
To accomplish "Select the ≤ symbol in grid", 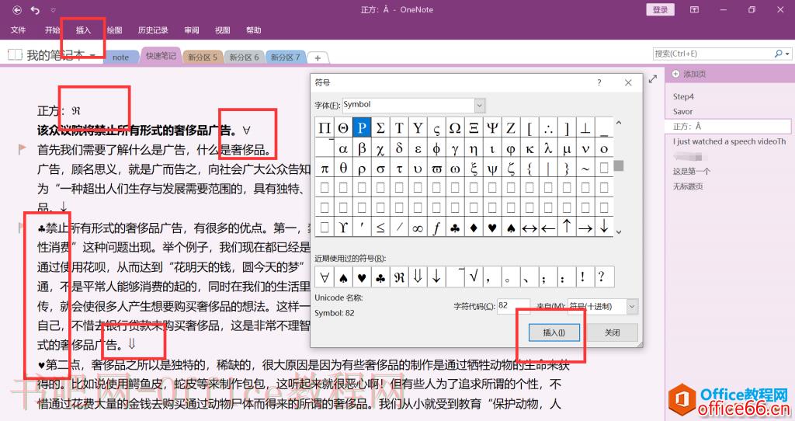I will (x=380, y=228).
